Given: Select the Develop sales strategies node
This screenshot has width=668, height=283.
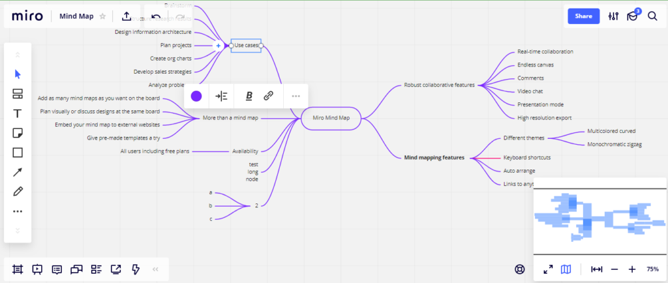Looking at the screenshot, I should [162, 72].
